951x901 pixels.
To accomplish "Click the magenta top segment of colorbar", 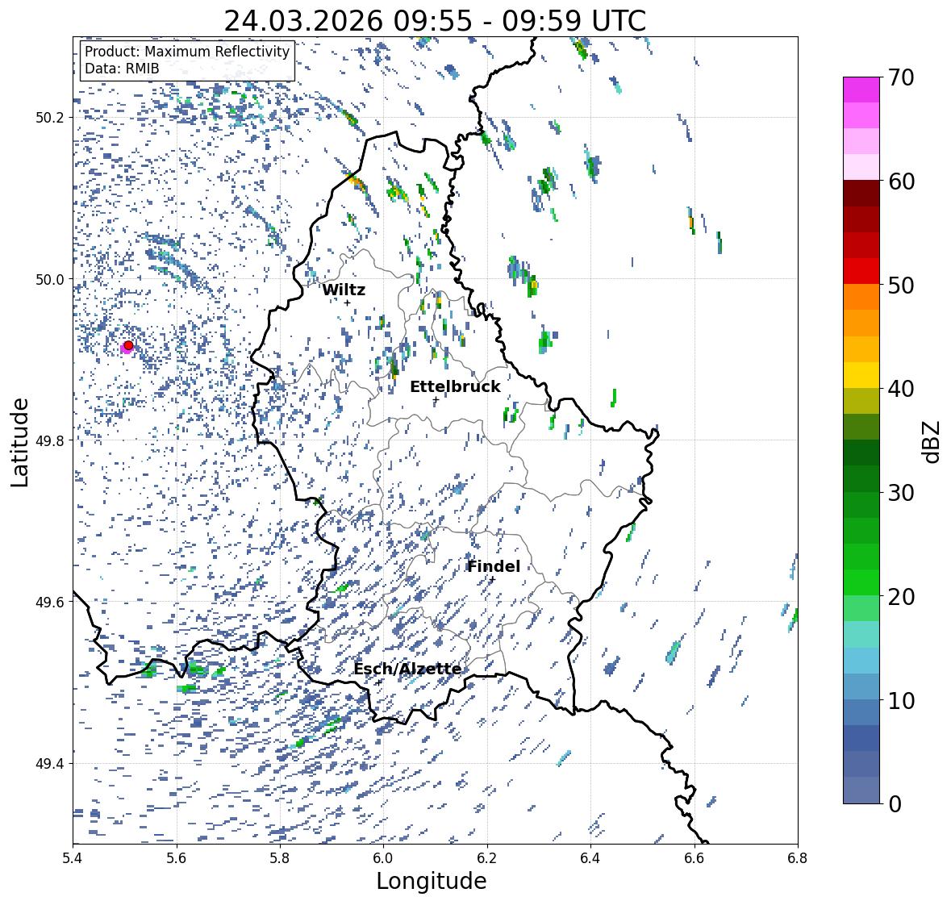I will (861, 90).
